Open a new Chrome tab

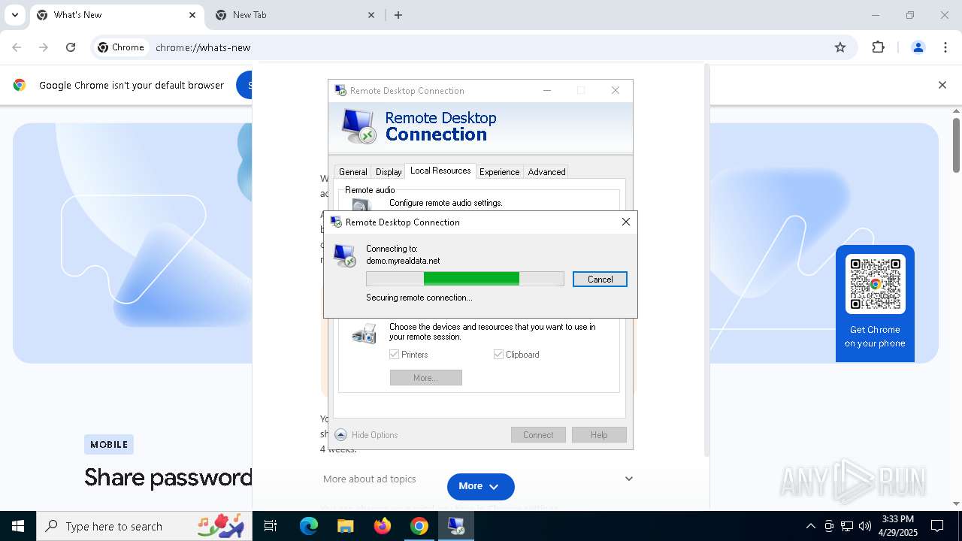[398, 15]
